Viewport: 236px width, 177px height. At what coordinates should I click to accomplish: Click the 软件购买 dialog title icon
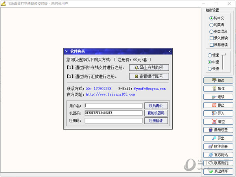[66, 51]
